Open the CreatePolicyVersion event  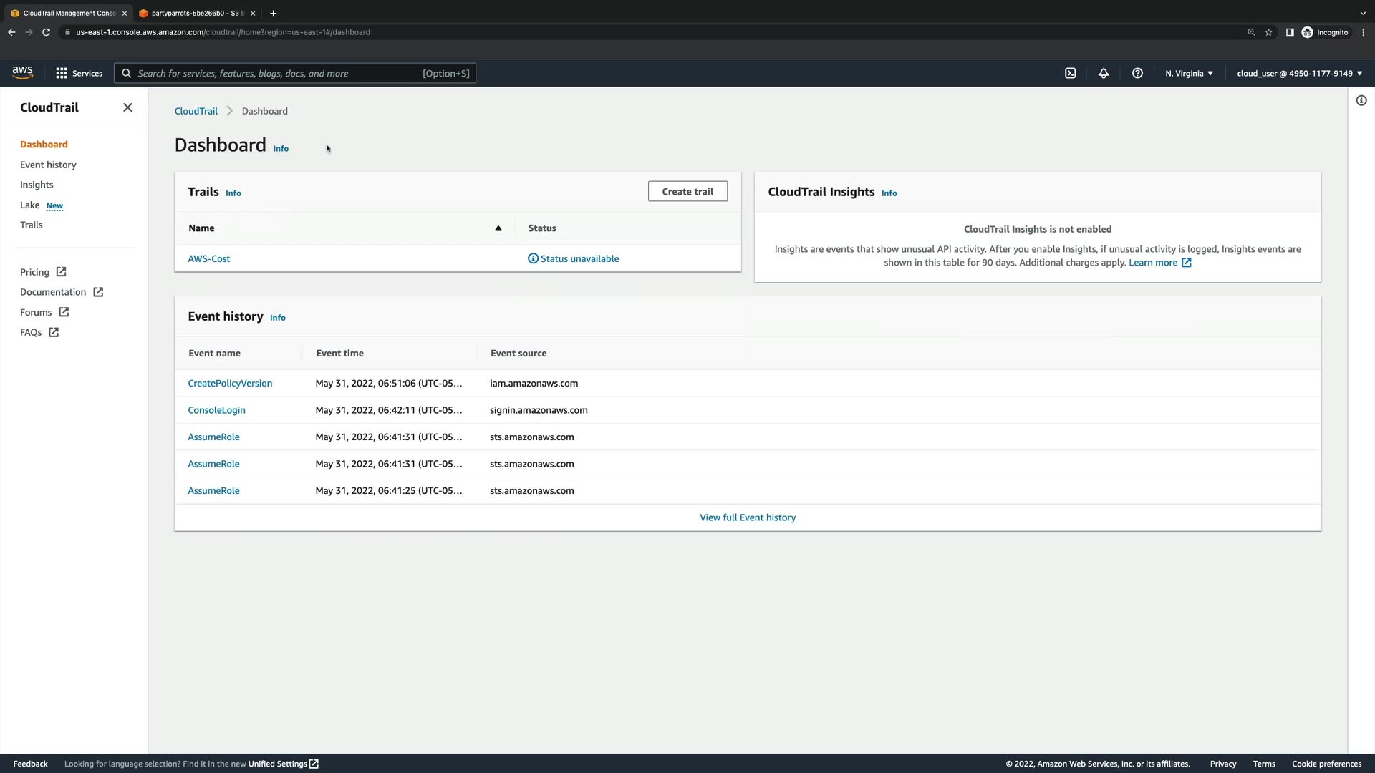(x=230, y=384)
